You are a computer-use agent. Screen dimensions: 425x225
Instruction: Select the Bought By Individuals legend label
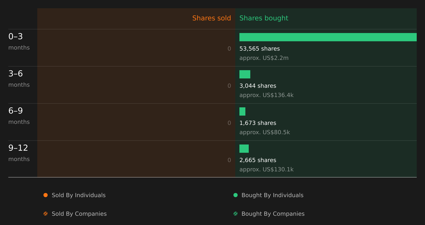point(273,195)
